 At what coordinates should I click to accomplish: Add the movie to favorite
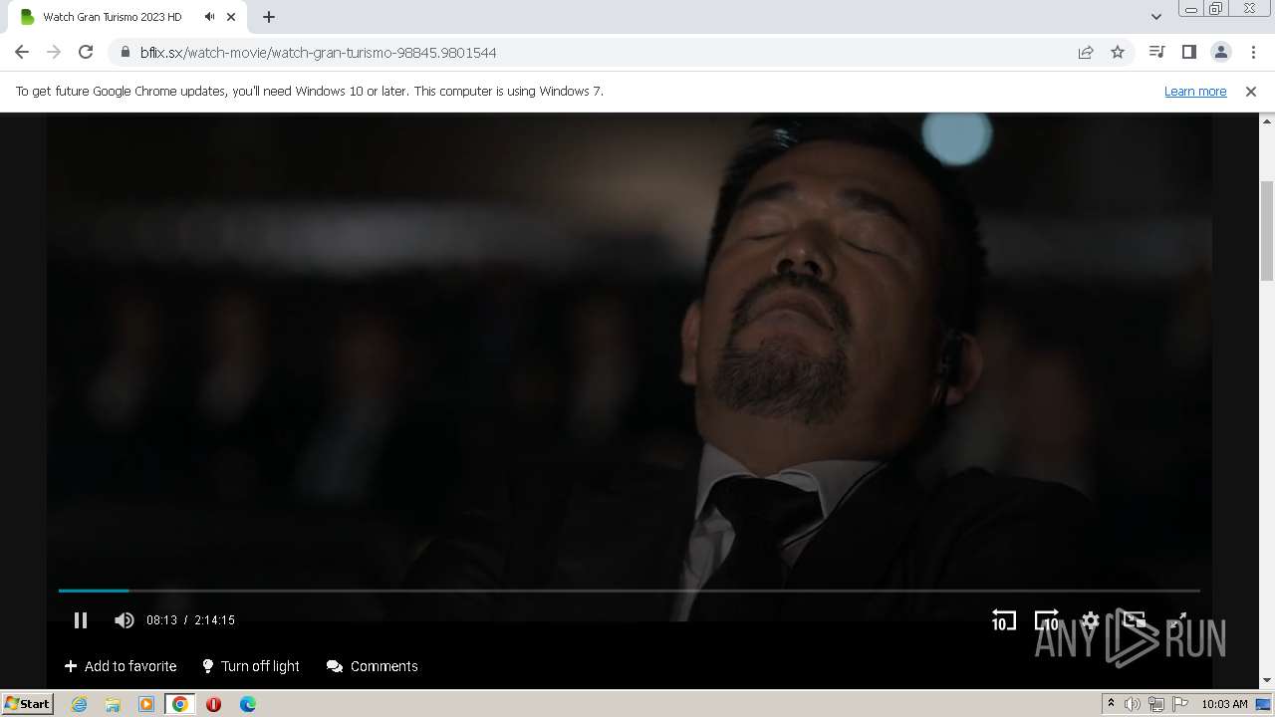click(121, 666)
